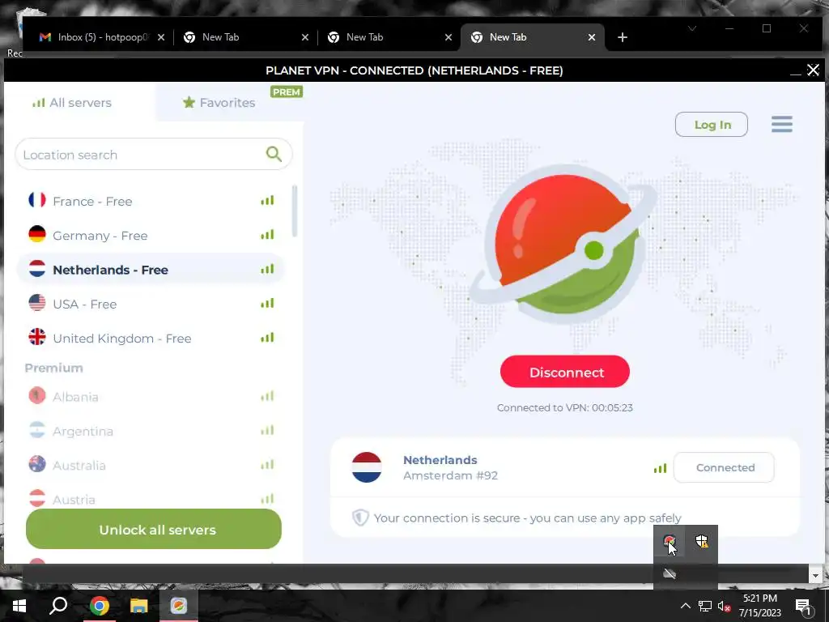
Task: Switch to All servers tab
Action: pos(72,103)
